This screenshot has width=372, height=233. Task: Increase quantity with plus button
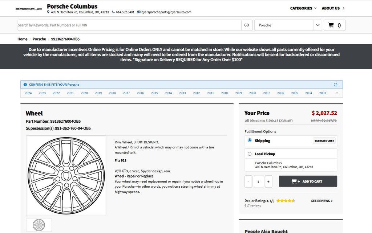(268, 181)
